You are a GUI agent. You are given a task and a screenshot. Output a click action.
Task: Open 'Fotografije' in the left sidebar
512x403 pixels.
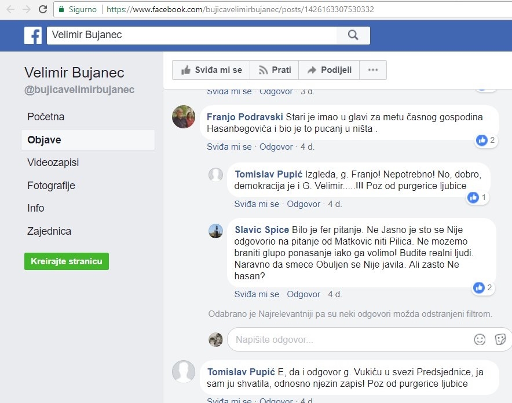pyautogui.click(x=51, y=186)
